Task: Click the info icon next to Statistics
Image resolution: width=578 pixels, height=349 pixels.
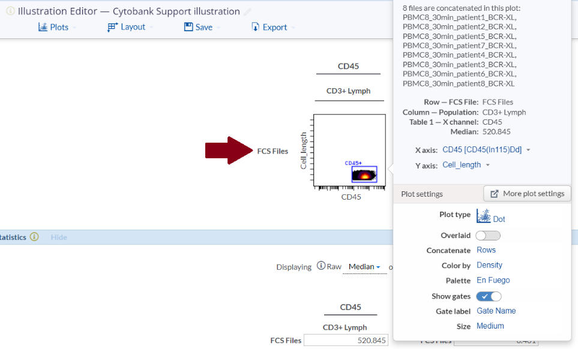Action: (x=34, y=237)
